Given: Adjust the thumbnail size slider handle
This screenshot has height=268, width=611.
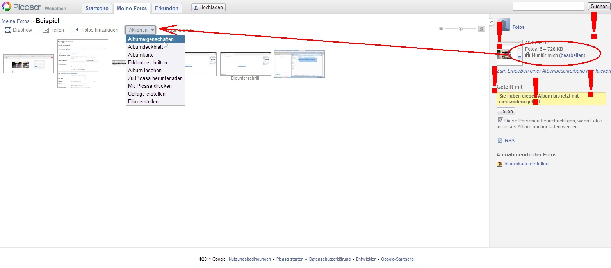Looking at the screenshot, I should point(461,29).
